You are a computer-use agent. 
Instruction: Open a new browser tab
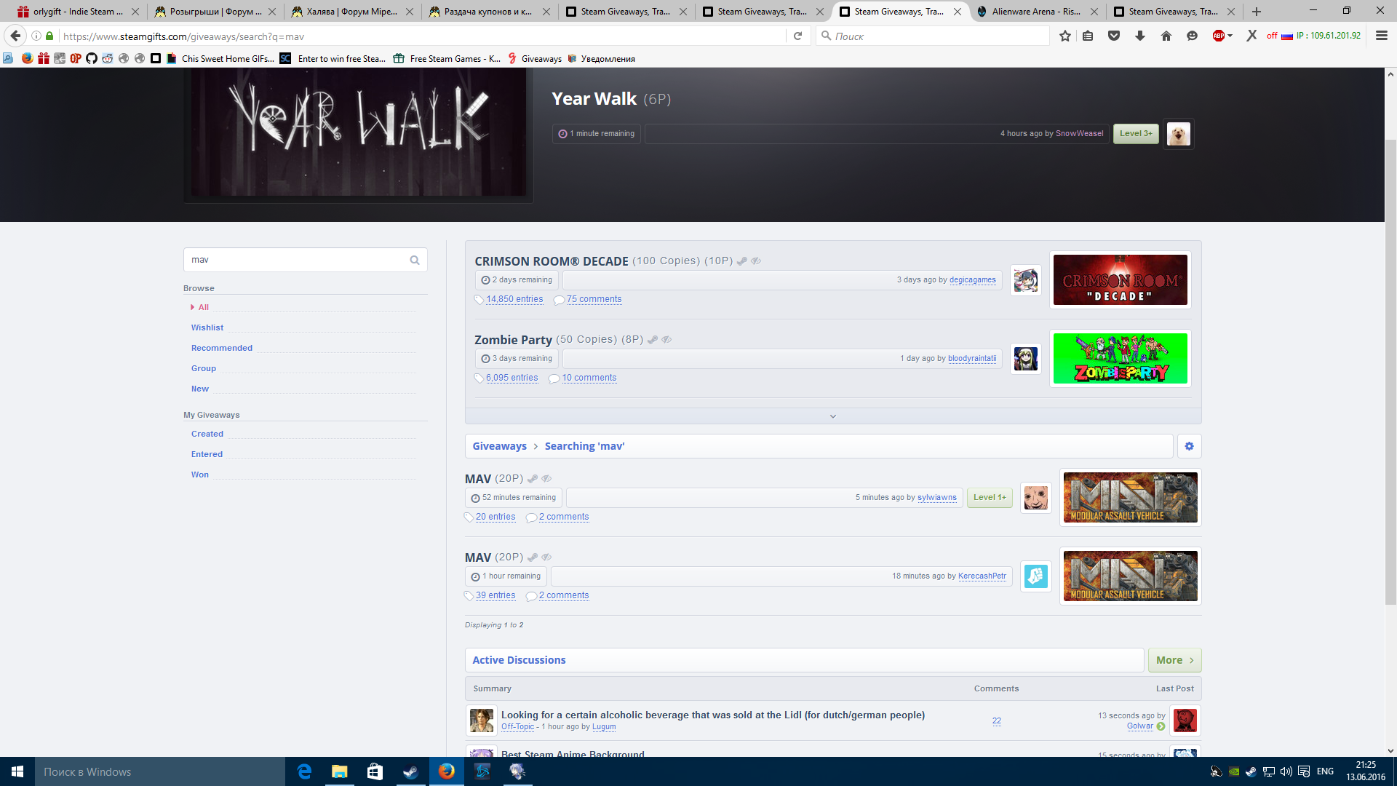(1257, 11)
